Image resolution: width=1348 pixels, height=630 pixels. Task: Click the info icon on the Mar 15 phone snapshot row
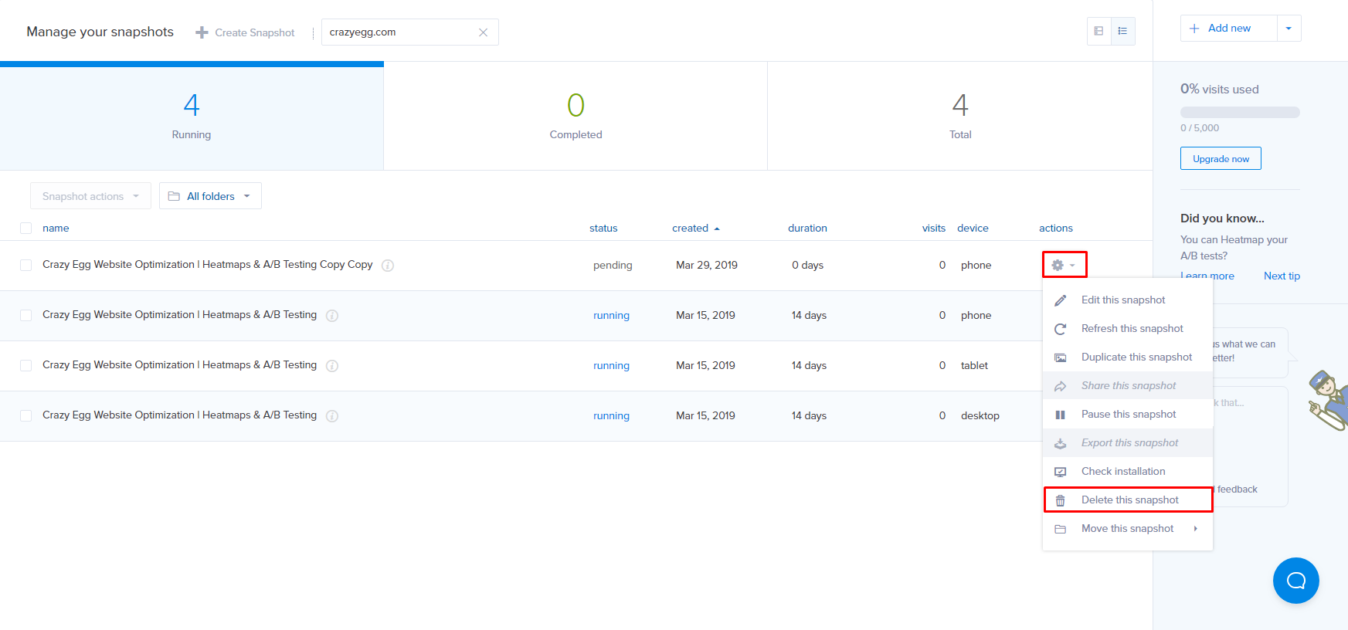(x=332, y=316)
